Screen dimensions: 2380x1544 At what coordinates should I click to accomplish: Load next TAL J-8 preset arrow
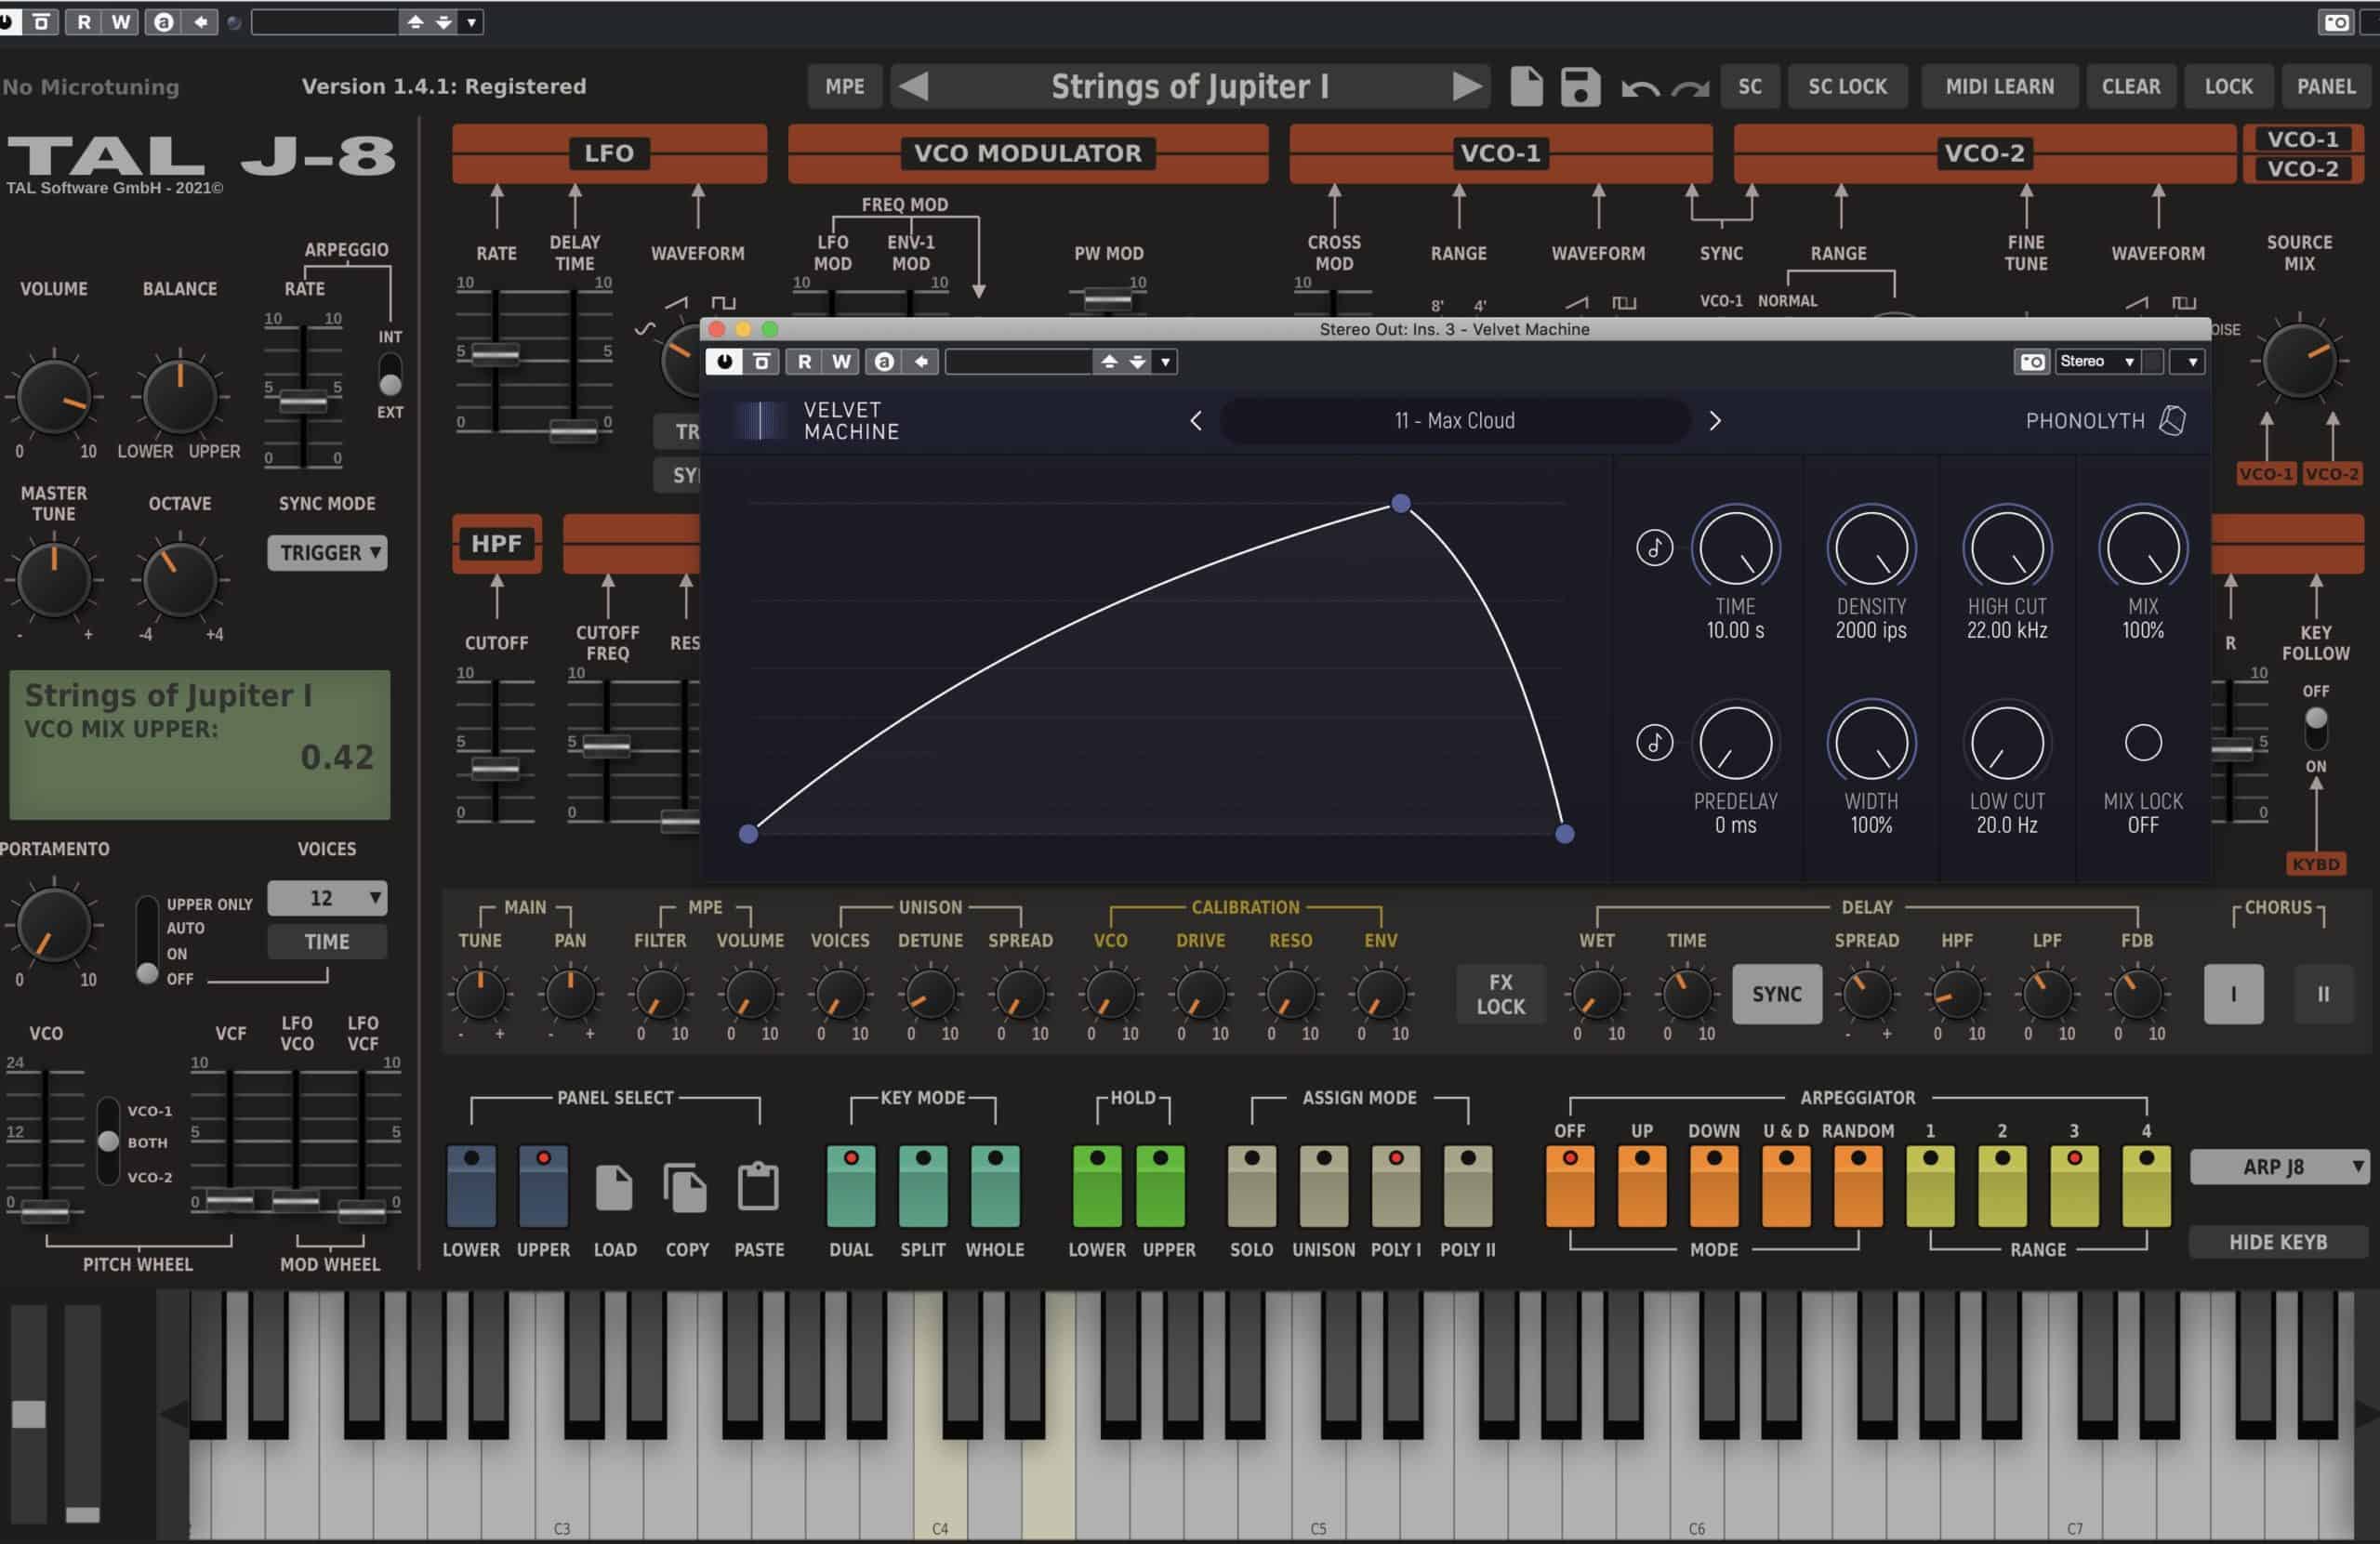[x=1466, y=86]
